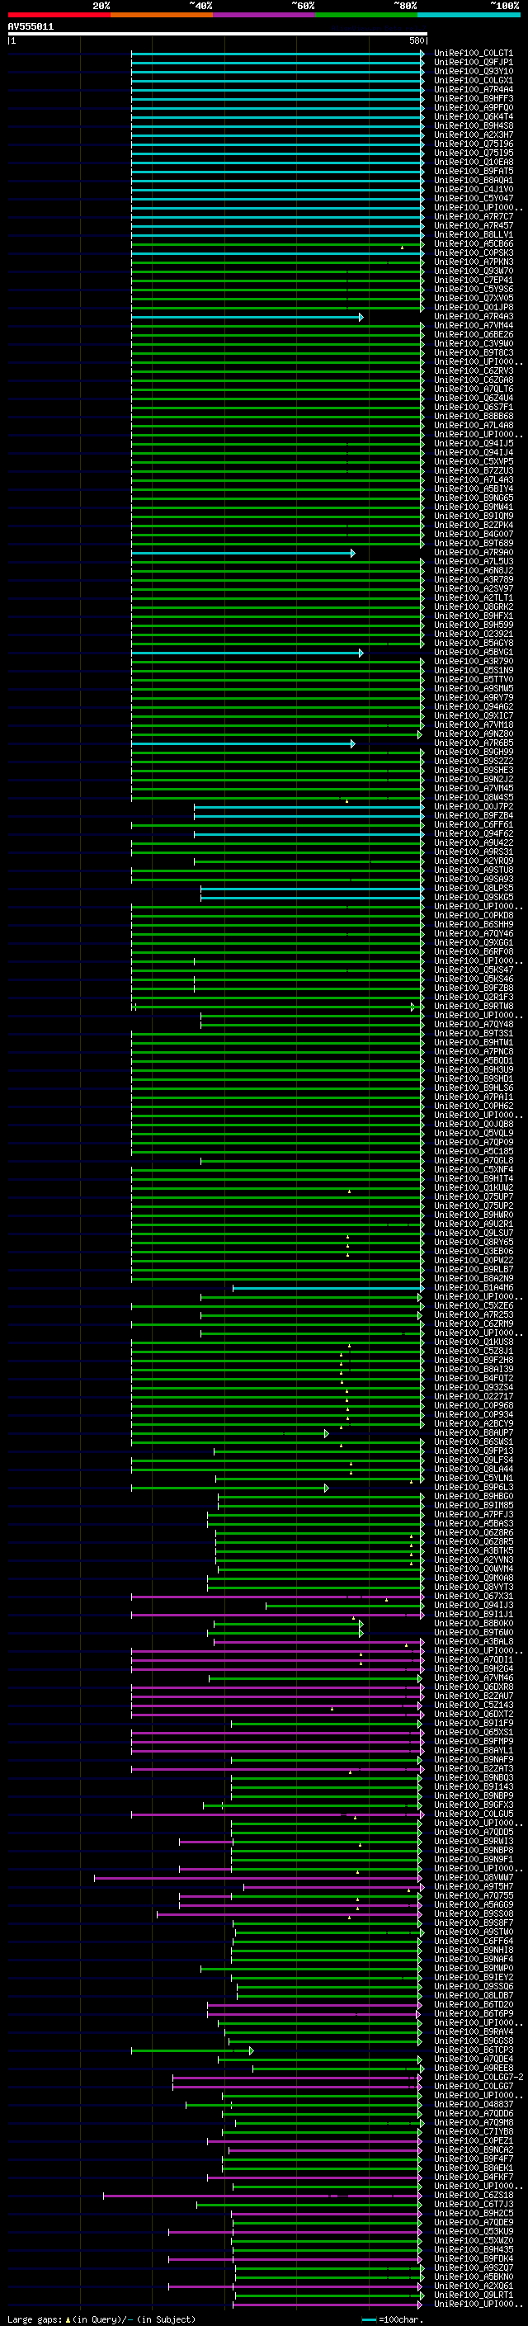Image resolution: width=528 pixels, height=2326 pixels.
Task: Click the UniRef100_Q8LPS5 label
Action: [x=473, y=889]
